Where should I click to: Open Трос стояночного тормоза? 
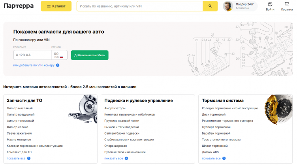tap(221, 140)
